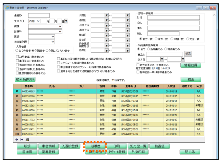Open the 担当薬剤師 combo box
This screenshot has width=223, height=163.
click(x=53, y=42)
